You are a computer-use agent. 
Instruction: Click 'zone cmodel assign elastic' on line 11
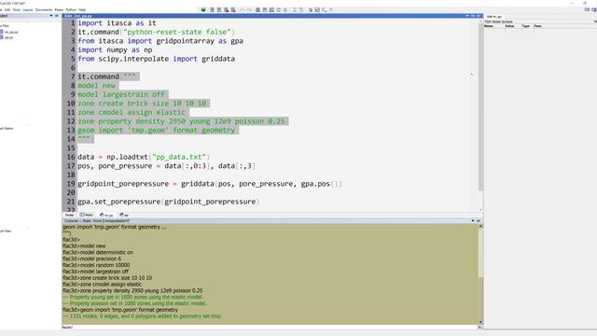click(x=132, y=112)
